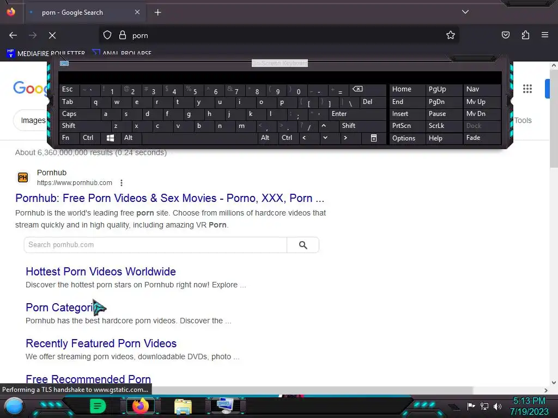The width and height of the screenshot is (558, 418).
Task: Open the network tray icon
Action: pos(484,406)
